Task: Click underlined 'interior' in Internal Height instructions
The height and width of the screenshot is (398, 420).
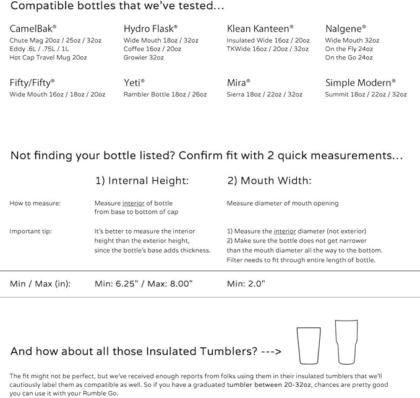Action: tap(134, 204)
